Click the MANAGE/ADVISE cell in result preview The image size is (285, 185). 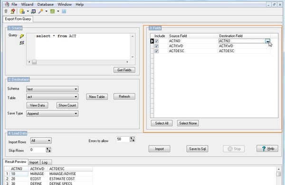click(70, 174)
